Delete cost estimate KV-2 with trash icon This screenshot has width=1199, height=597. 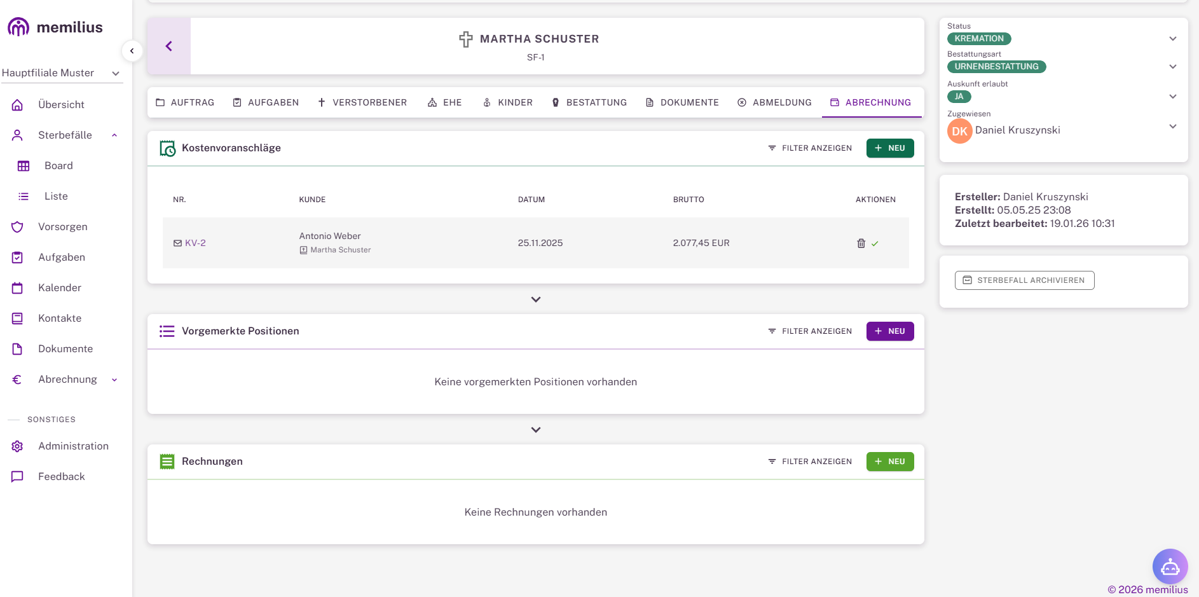coord(861,244)
